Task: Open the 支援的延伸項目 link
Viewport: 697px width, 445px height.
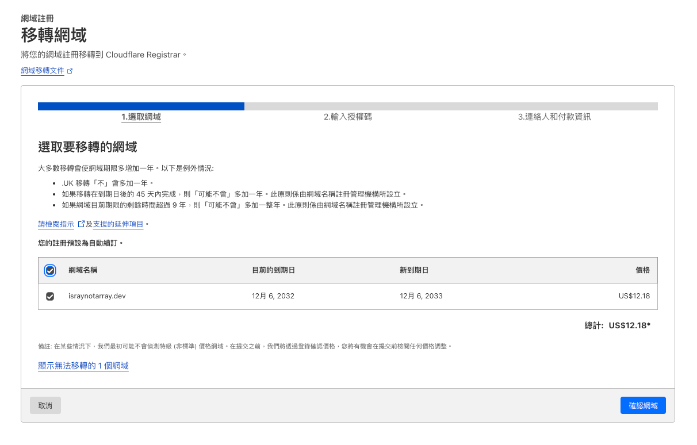Action: 118,224
